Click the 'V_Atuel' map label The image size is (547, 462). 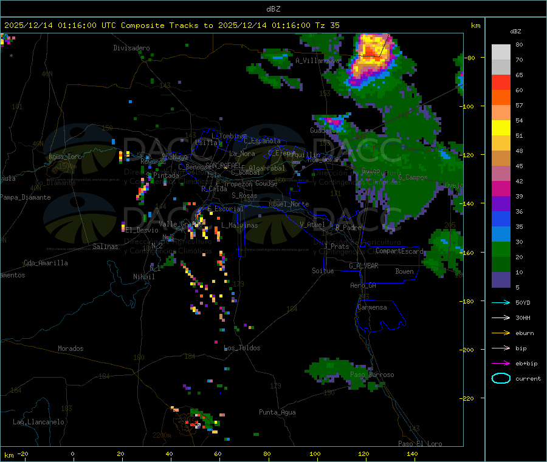[x=312, y=225]
